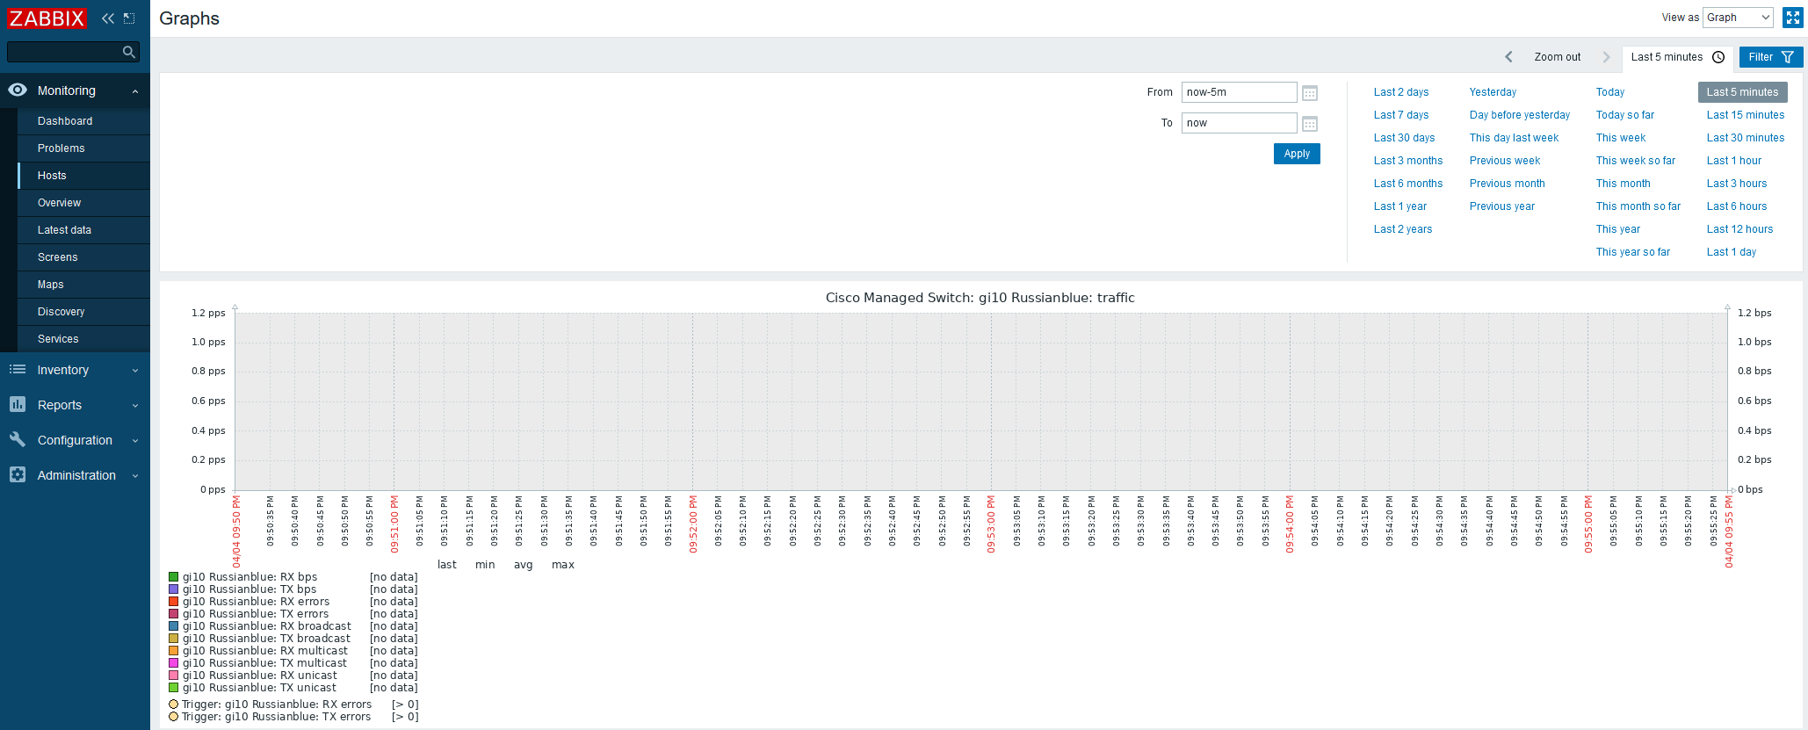Collapse the Monitoring menu section
This screenshot has width=1808, height=730.
coord(75,90)
